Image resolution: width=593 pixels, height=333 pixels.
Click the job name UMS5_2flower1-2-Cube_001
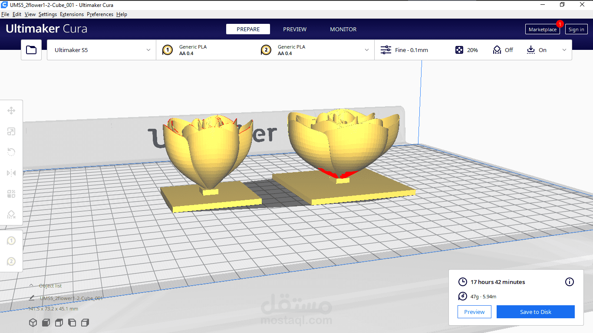tap(71, 298)
